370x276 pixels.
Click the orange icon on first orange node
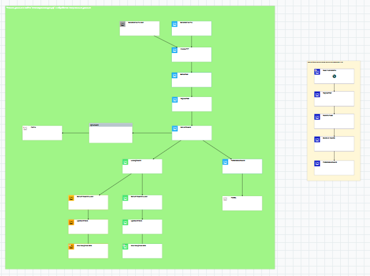click(72, 198)
